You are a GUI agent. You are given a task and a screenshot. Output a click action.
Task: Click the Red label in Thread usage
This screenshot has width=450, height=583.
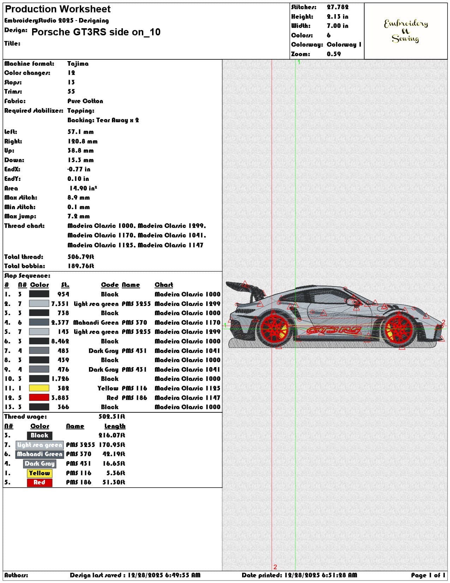[x=40, y=482]
